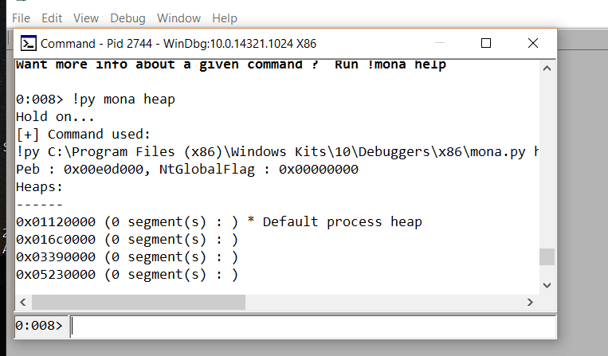
Task: Open the File menu
Action: 22,18
